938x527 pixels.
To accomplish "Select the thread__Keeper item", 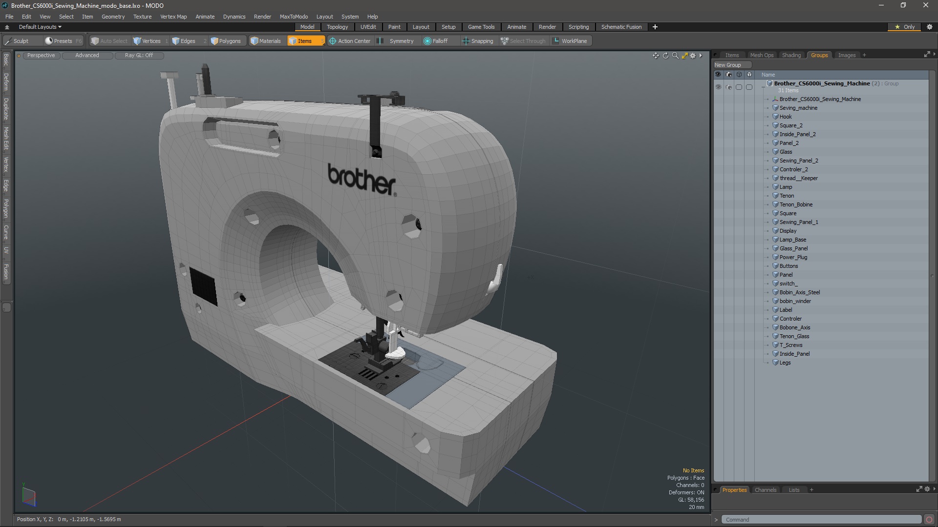I will 798,178.
